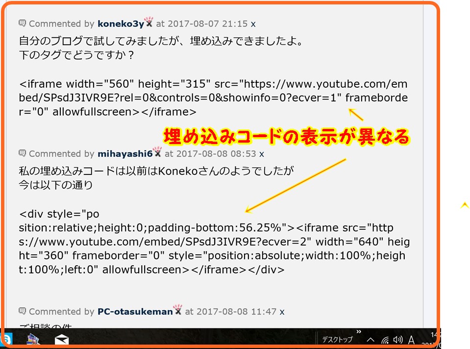
Task: Toggle the IME input mode 'A' indicator
Action: click(411, 340)
